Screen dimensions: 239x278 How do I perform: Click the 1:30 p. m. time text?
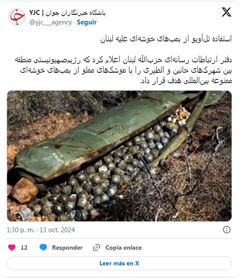(x=21, y=230)
